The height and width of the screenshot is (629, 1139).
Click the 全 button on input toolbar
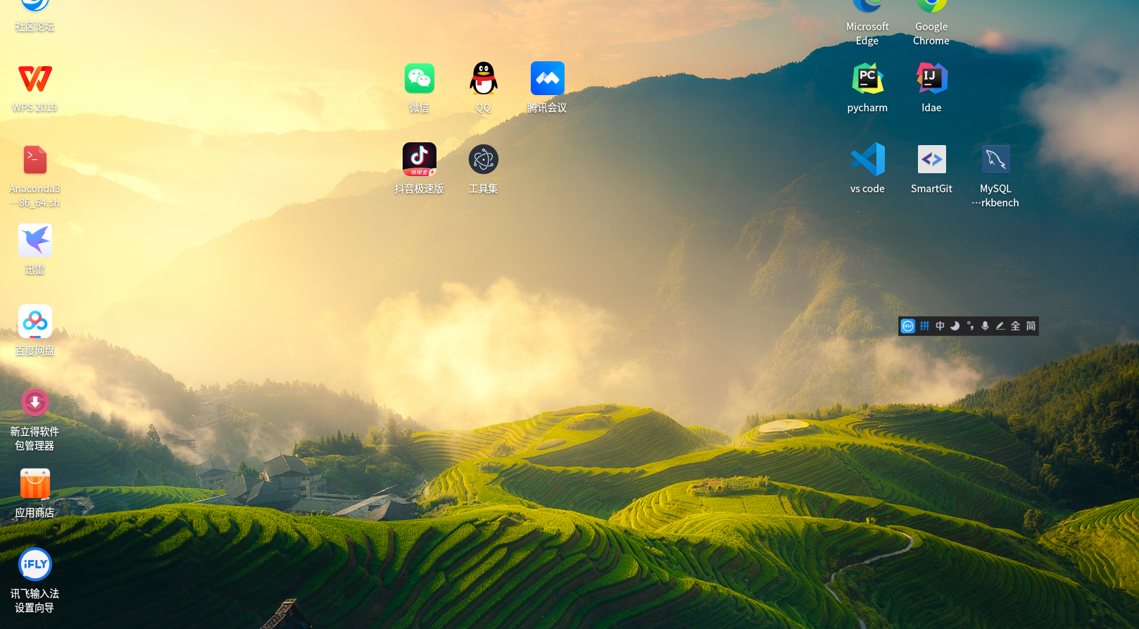point(1015,326)
